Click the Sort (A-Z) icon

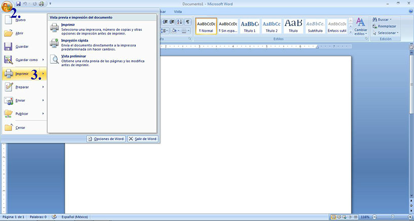click(x=179, y=22)
